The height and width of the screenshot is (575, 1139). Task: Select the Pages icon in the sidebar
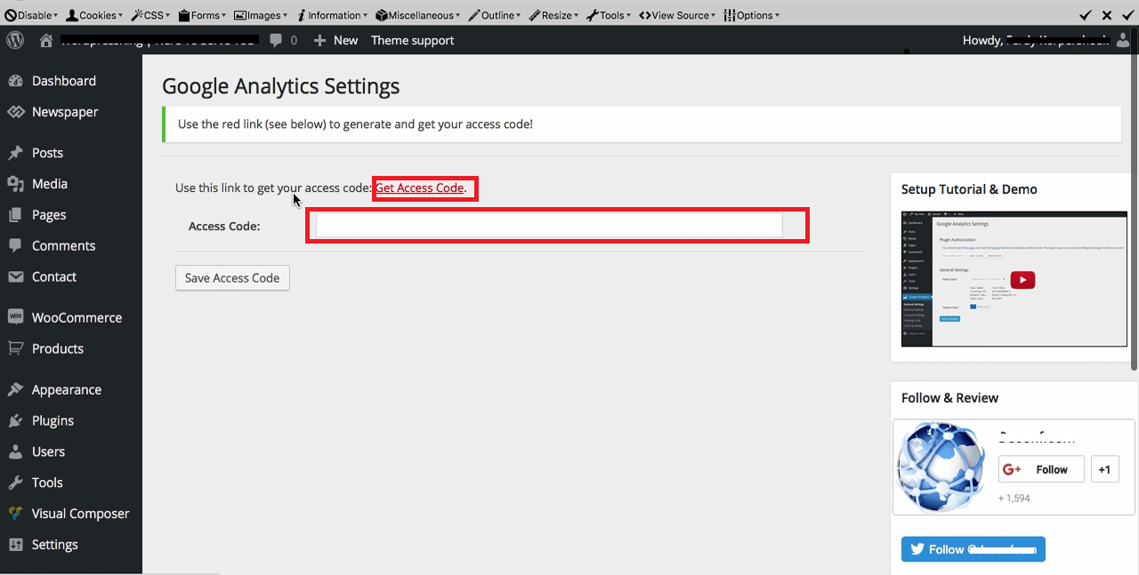(15, 215)
